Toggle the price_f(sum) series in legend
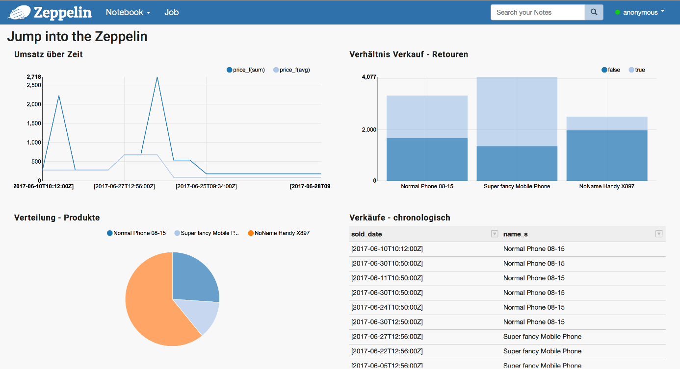Image resolution: width=680 pixels, height=369 pixels. pos(246,70)
